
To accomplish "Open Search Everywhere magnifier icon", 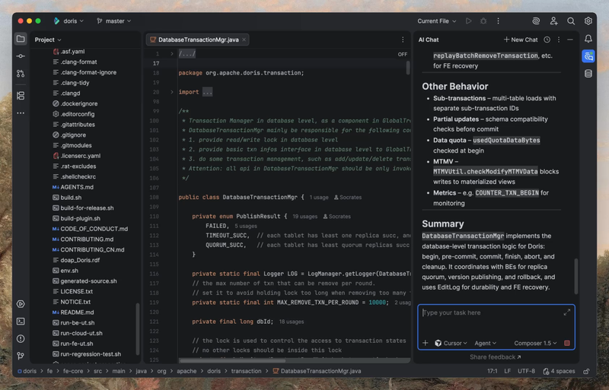I will (x=571, y=21).
